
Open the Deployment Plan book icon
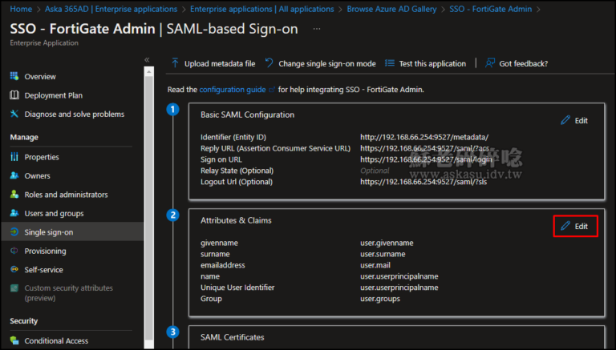coord(14,95)
